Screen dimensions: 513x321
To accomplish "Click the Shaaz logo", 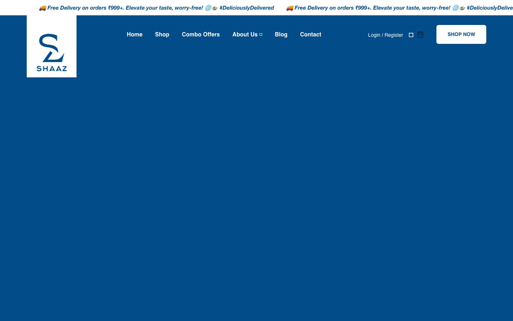I will [52, 46].
